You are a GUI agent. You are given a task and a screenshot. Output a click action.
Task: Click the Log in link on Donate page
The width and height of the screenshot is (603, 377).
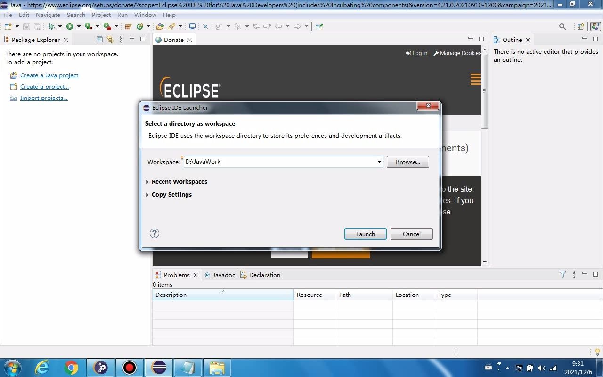[417, 53]
